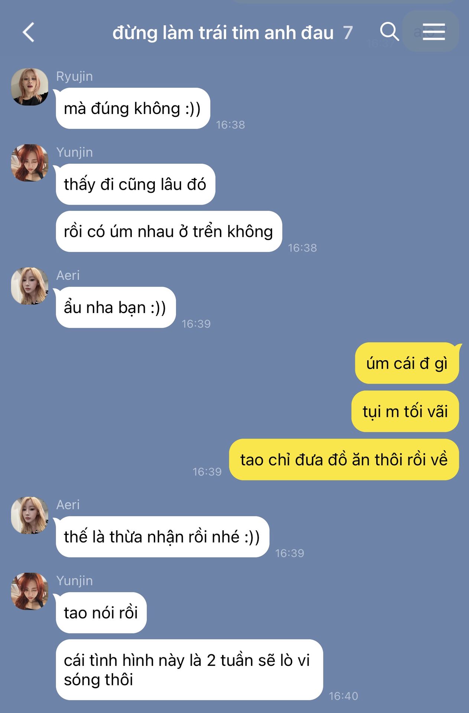
Task: Select yellow bubble 'tao chỉ đưa đồ ăn thôi rồi về'
Action: [344, 460]
